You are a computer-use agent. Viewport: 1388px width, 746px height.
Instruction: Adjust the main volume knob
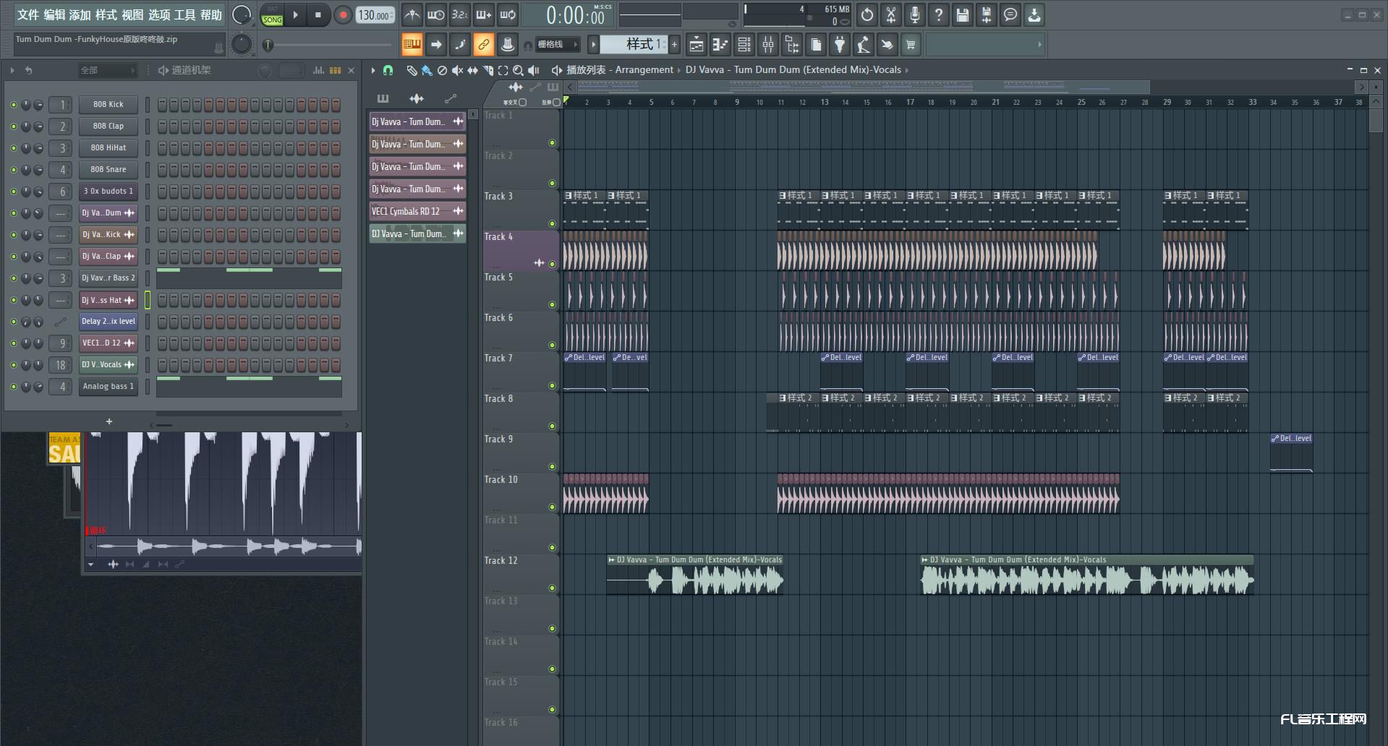pos(242,14)
